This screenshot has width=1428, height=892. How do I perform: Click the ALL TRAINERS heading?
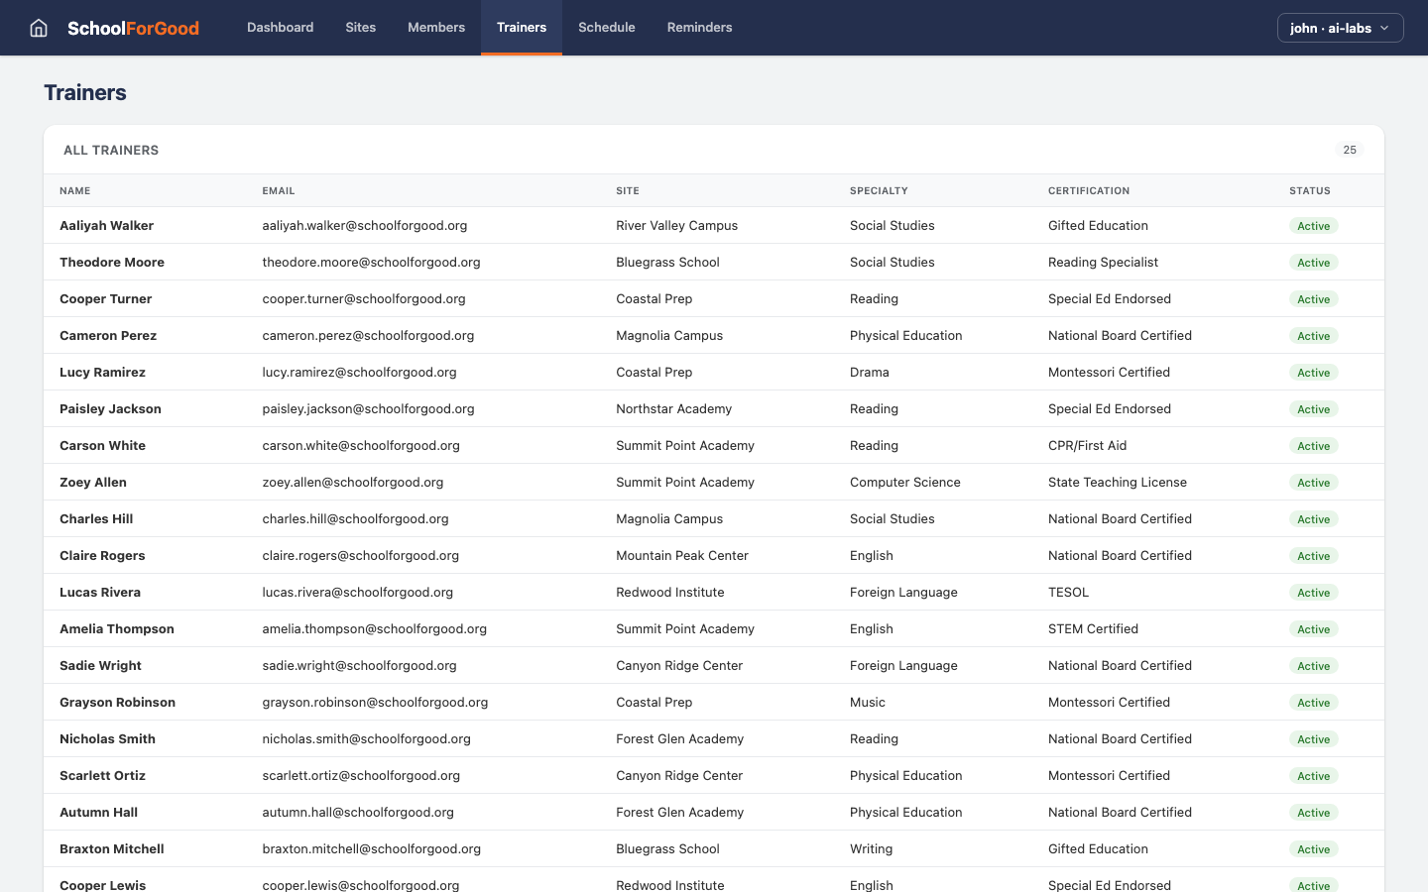click(x=111, y=150)
